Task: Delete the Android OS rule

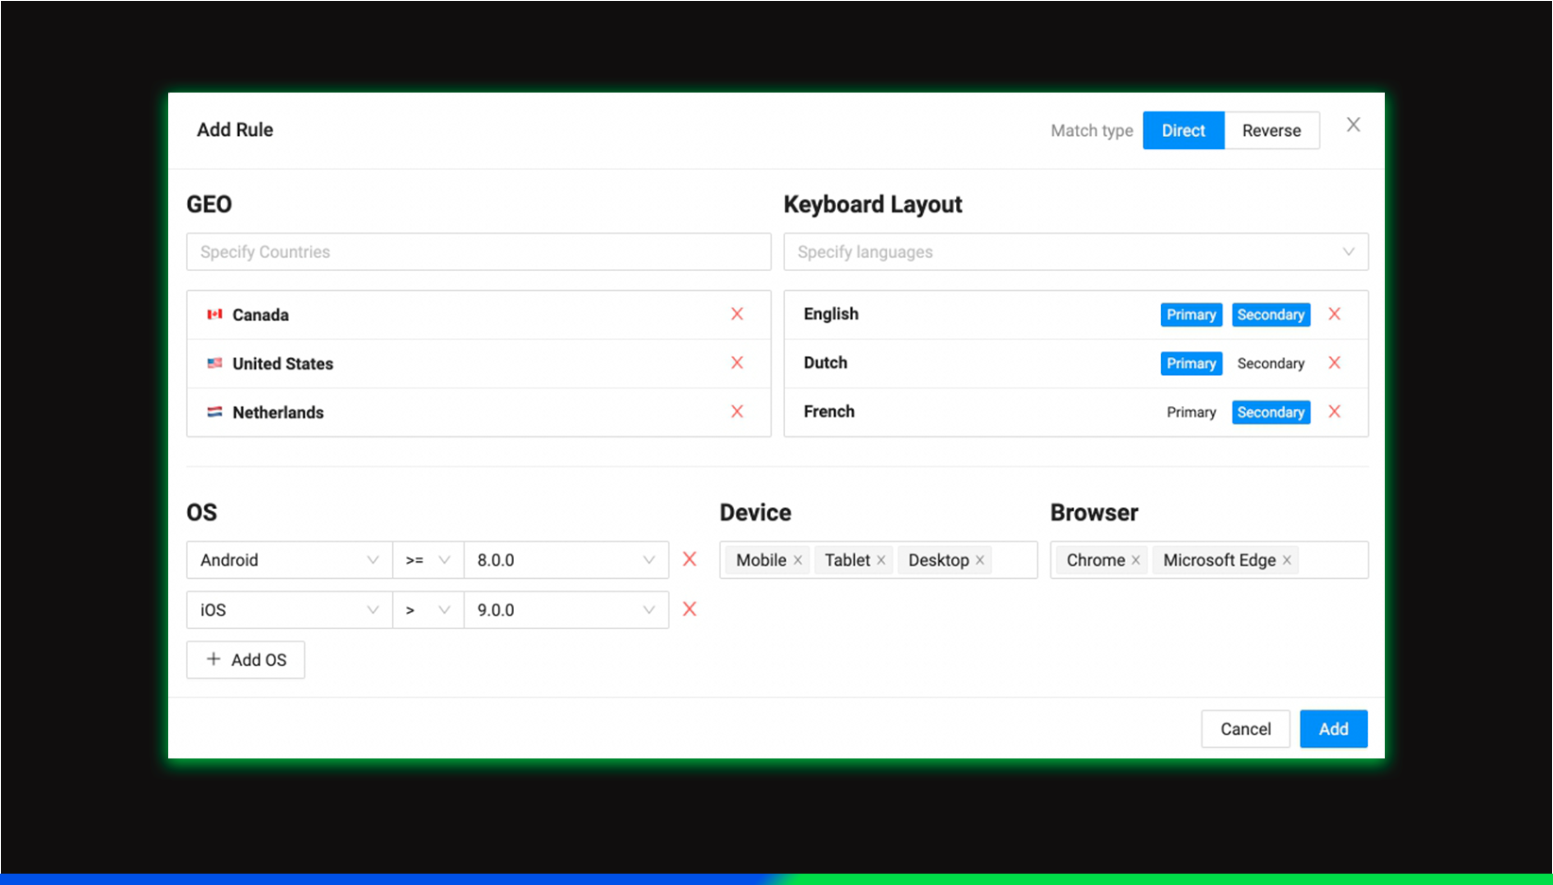Action: (689, 559)
